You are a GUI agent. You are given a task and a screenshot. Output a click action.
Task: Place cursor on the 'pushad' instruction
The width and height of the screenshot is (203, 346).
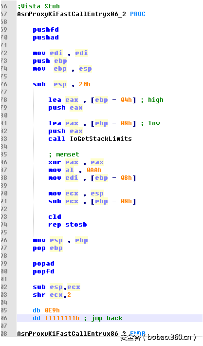46,38
